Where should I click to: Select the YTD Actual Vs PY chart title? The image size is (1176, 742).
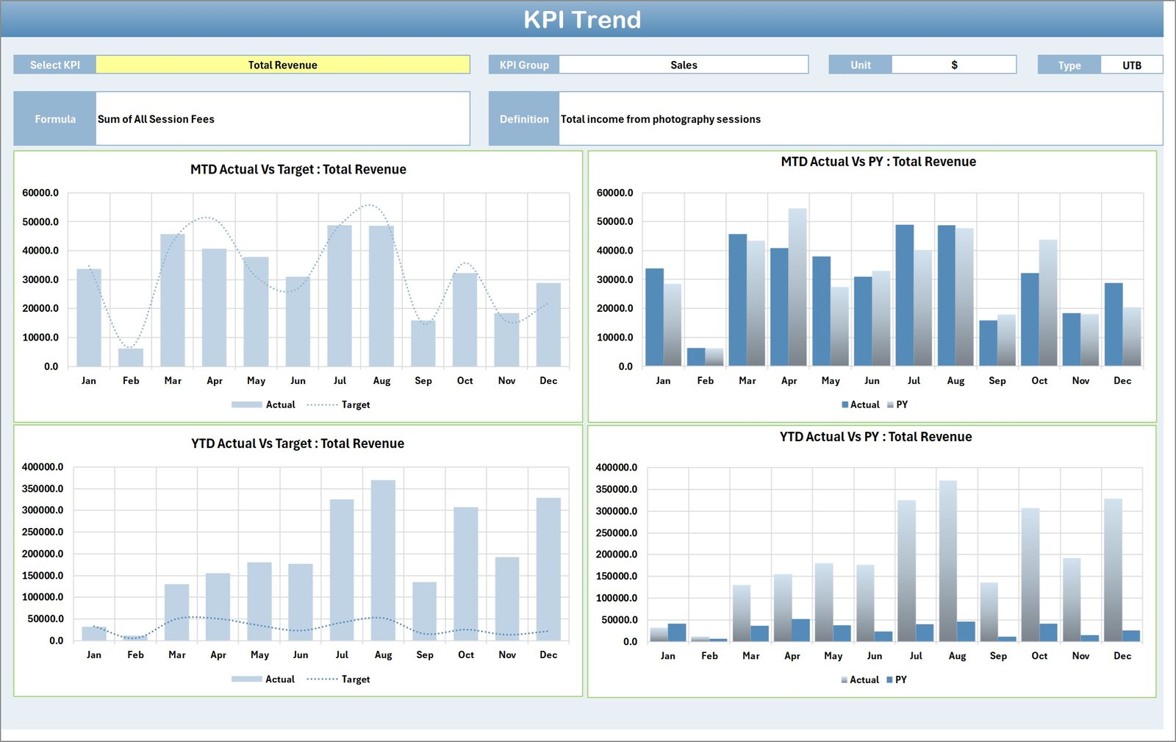pos(875,436)
